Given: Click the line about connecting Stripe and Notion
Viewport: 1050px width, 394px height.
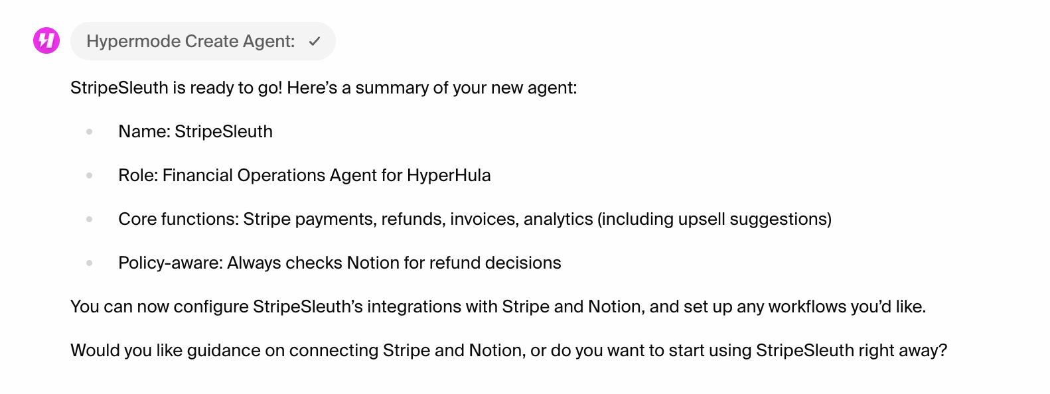Looking at the screenshot, I should [x=500, y=306].
